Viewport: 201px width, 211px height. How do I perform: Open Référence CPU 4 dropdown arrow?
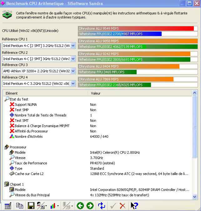point(73,84)
